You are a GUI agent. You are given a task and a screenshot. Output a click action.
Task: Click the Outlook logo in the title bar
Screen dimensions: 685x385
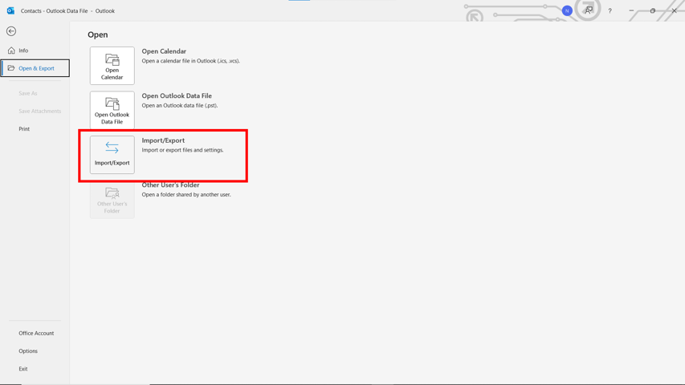pos(10,11)
